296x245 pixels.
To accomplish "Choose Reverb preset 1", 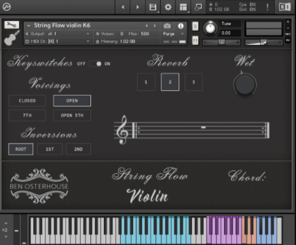I will (x=146, y=82).
